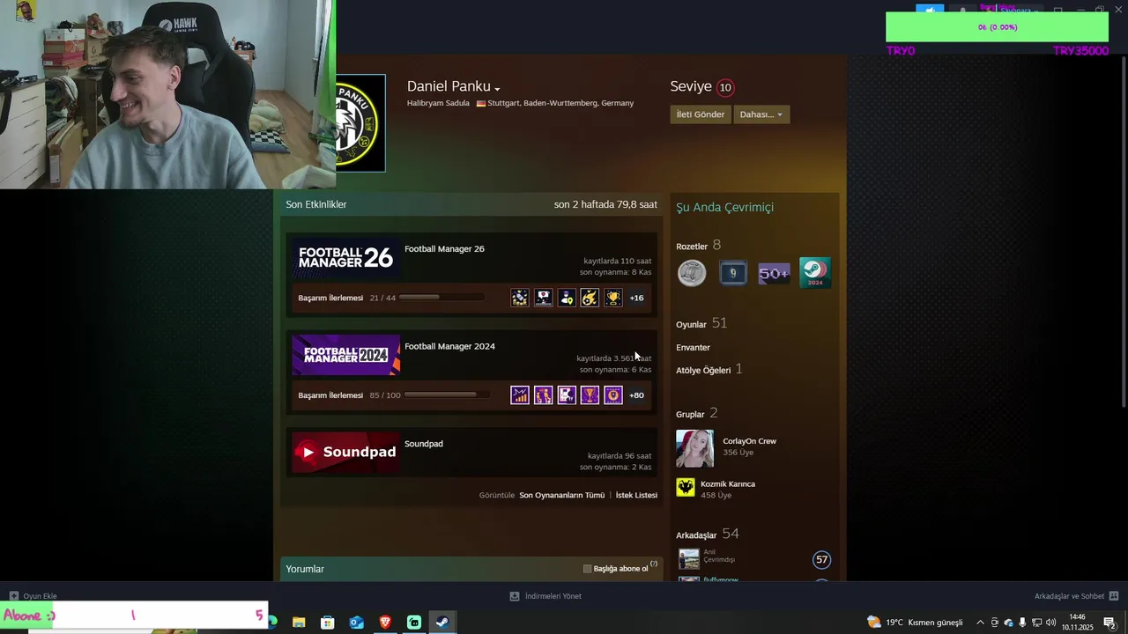Open Brave browser from taskbar
This screenshot has height=634, width=1128.
(x=385, y=623)
